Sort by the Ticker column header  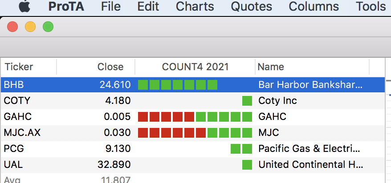click(x=19, y=67)
